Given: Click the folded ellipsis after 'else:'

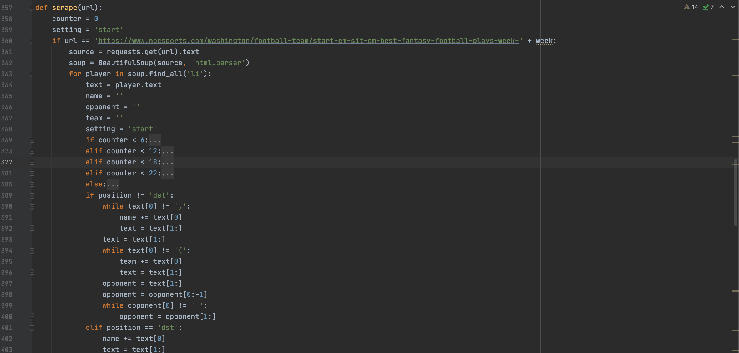Looking at the screenshot, I should (x=113, y=184).
